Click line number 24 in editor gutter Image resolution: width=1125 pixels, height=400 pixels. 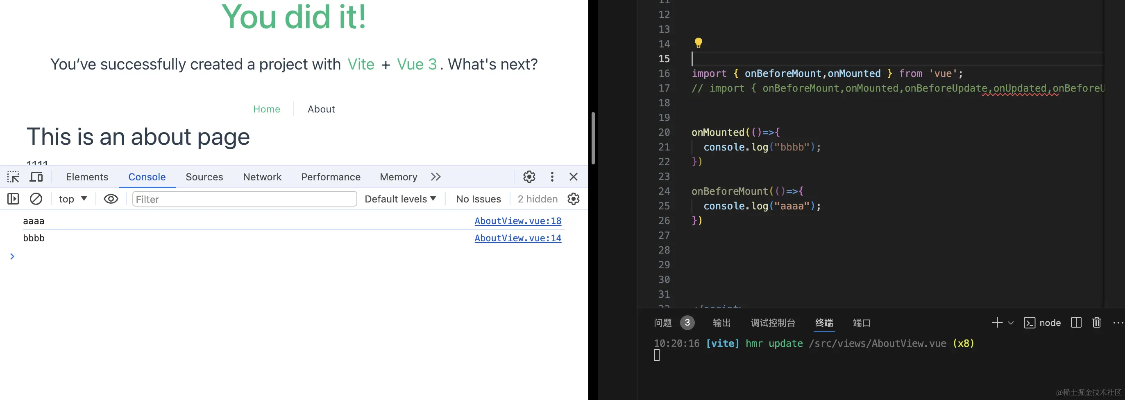click(664, 191)
